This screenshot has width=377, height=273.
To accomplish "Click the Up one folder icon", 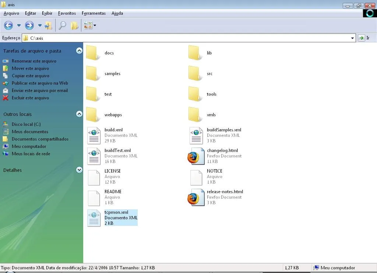I will (48, 25).
